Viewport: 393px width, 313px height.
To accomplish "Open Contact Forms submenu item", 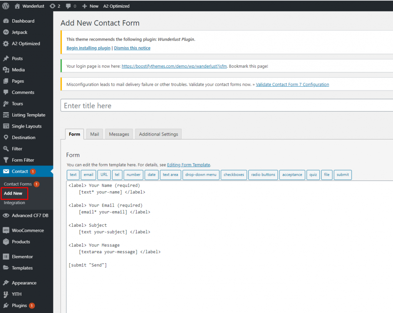I will pyautogui.click(x=18, y=184).
